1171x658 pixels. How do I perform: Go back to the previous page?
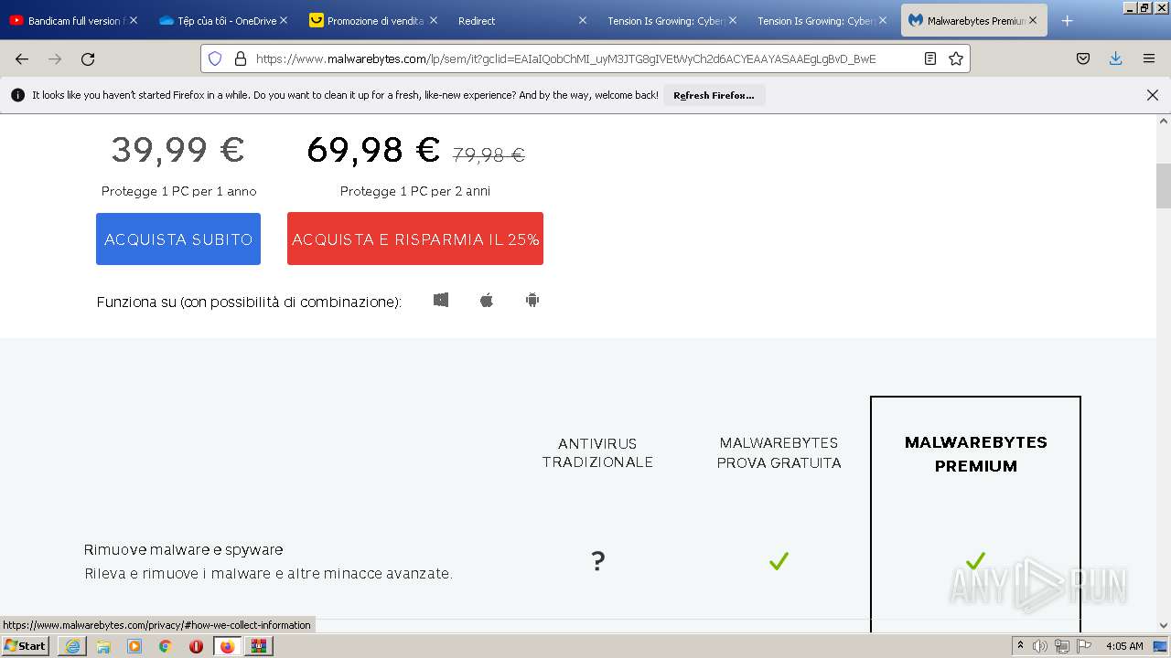22,58
